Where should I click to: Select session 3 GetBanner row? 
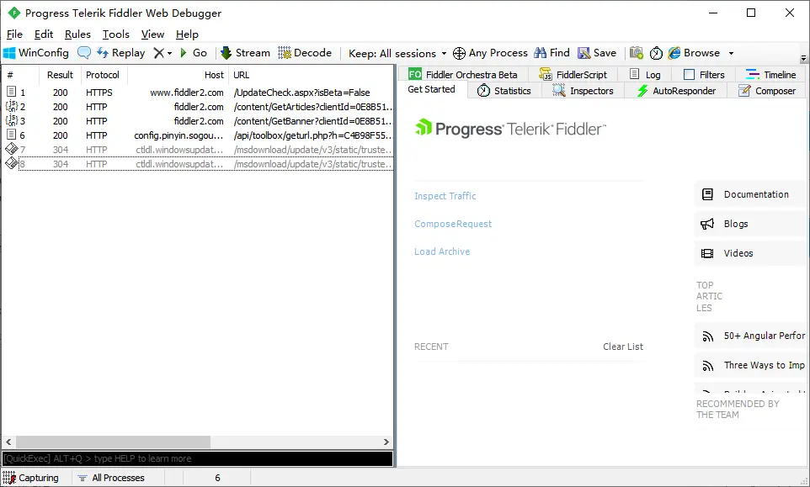[199, 121]
